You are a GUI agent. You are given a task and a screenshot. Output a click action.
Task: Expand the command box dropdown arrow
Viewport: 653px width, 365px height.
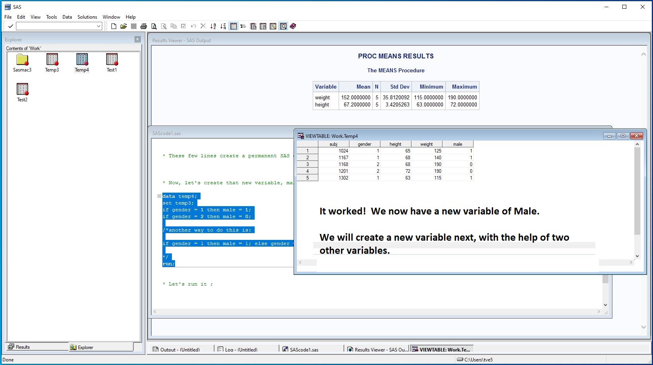[99, 26]
